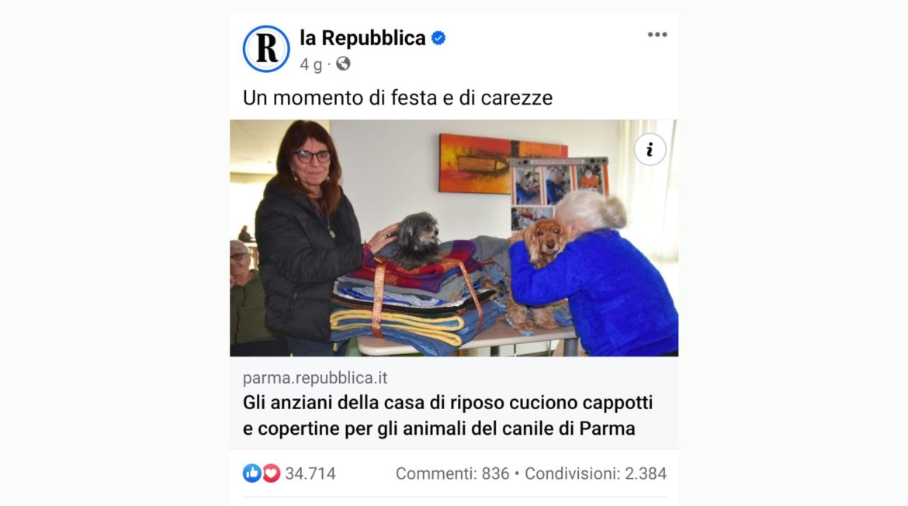Screen dimensions: 908x506
Task: Click the '4 g' post timestamp
Action: [310, 64]
